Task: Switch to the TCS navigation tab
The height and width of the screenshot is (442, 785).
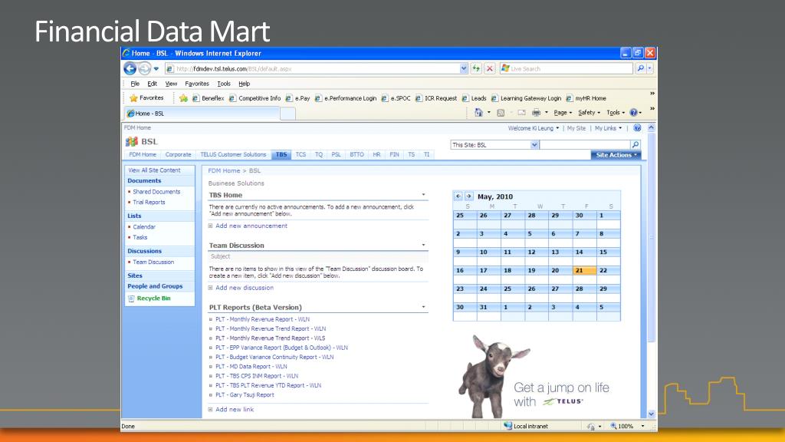Action: tap(301, 154)
